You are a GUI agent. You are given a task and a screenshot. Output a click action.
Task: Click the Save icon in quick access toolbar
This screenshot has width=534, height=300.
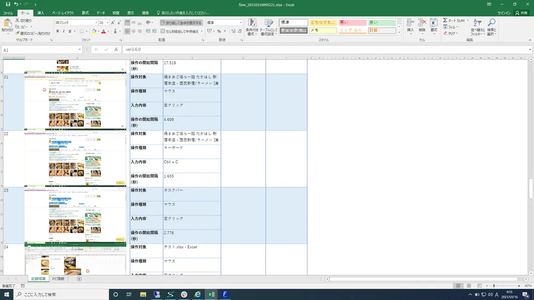tap(7, 4)
